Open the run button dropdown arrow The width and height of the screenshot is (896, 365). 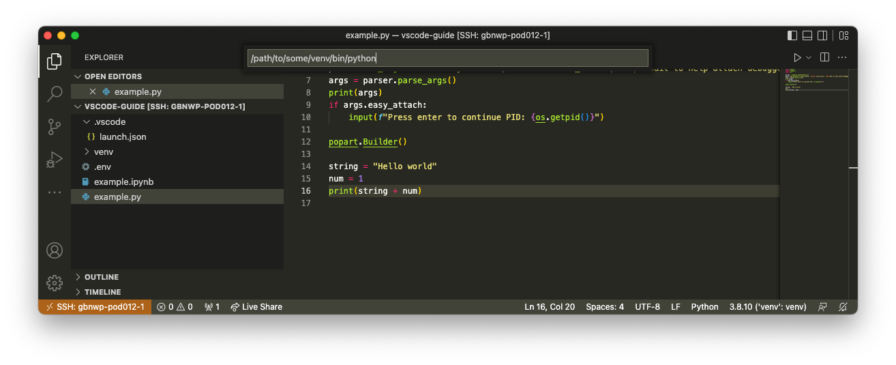click(x=809, y=57)
